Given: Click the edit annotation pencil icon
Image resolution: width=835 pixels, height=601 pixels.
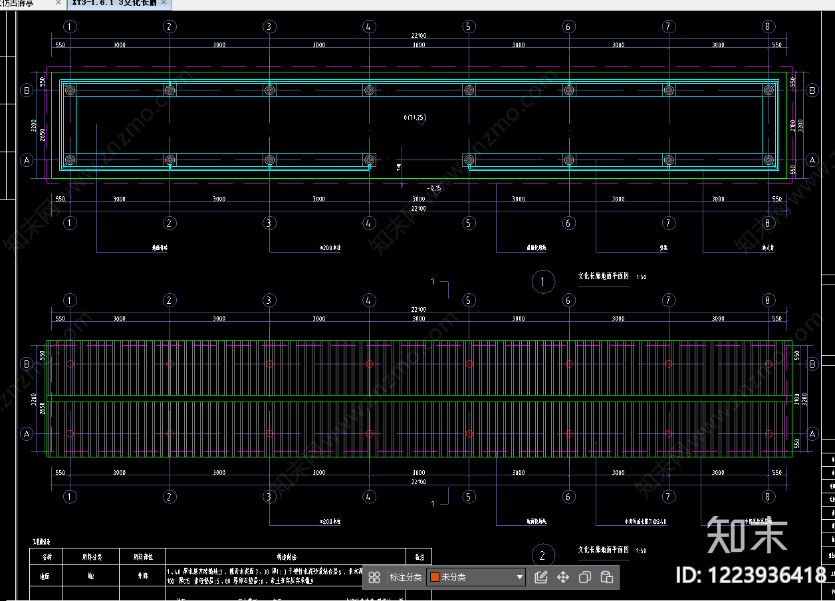Looking at the screenshot, I should click(x=540, y=577).
